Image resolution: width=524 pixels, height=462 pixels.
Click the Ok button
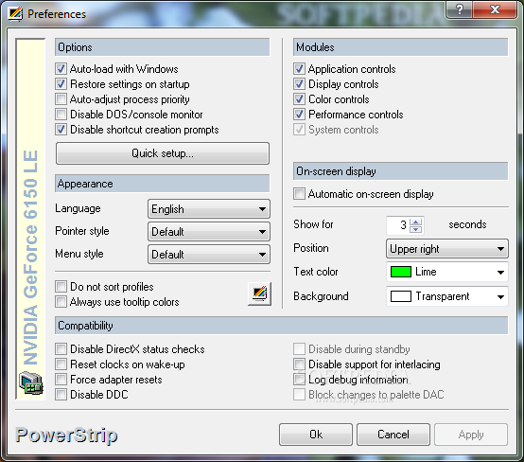316,435
